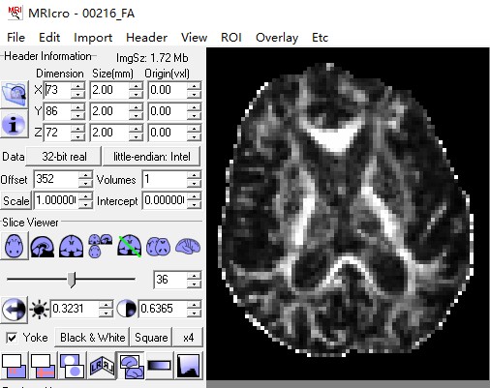Open the header info 'i' icon
The image size is (490, 388).
pos(14,124)
